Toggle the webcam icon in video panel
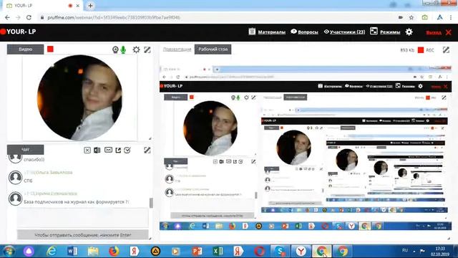Image resolution: width=458 pixels, height=258 pixels. (x=115, y=49)
